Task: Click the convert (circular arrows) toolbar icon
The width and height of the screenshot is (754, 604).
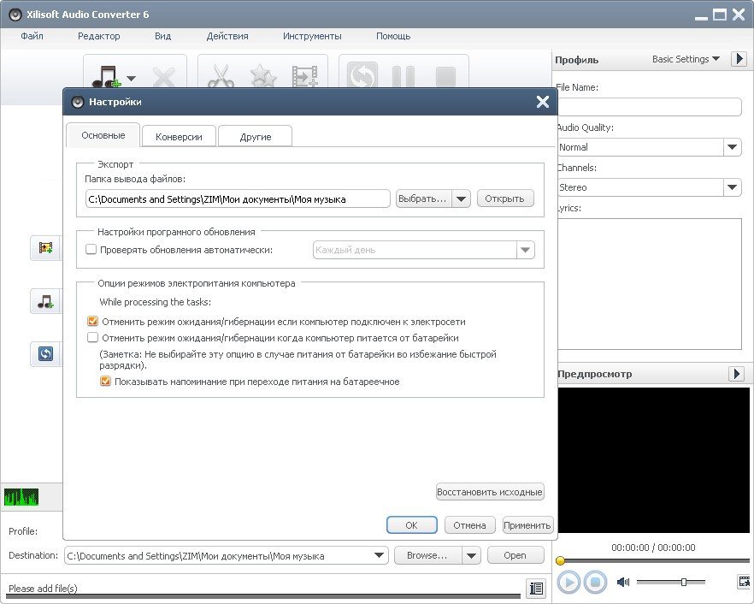Action: click(362, 78)
